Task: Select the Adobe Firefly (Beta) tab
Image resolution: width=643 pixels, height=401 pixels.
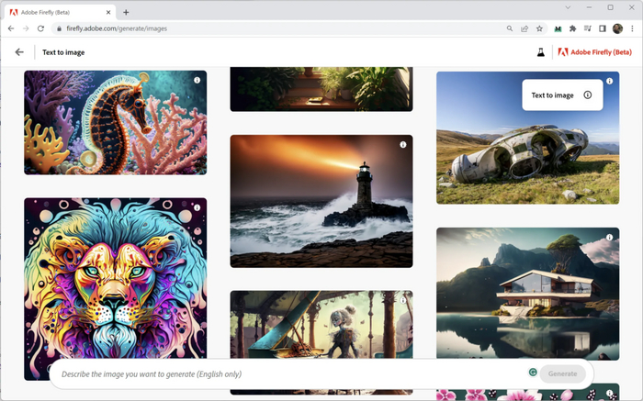Action: pos(61,12)
